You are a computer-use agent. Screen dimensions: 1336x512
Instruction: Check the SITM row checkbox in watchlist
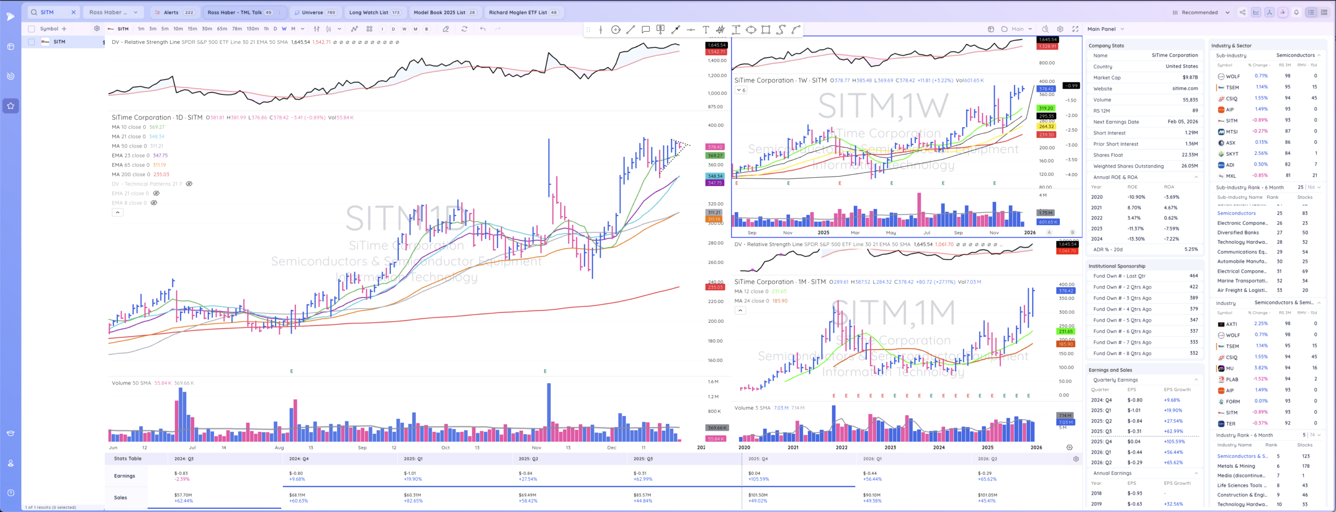coord(32,42)
